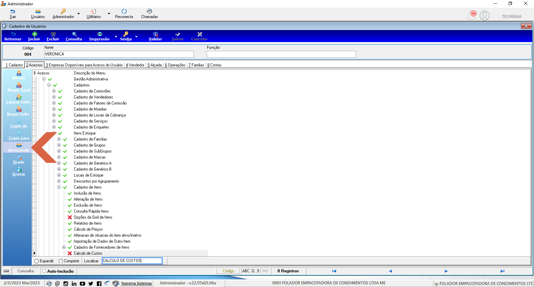Switch to the 4 Vendedor tab
Viewport: 534px width, 287px height.
coord(135,65)
